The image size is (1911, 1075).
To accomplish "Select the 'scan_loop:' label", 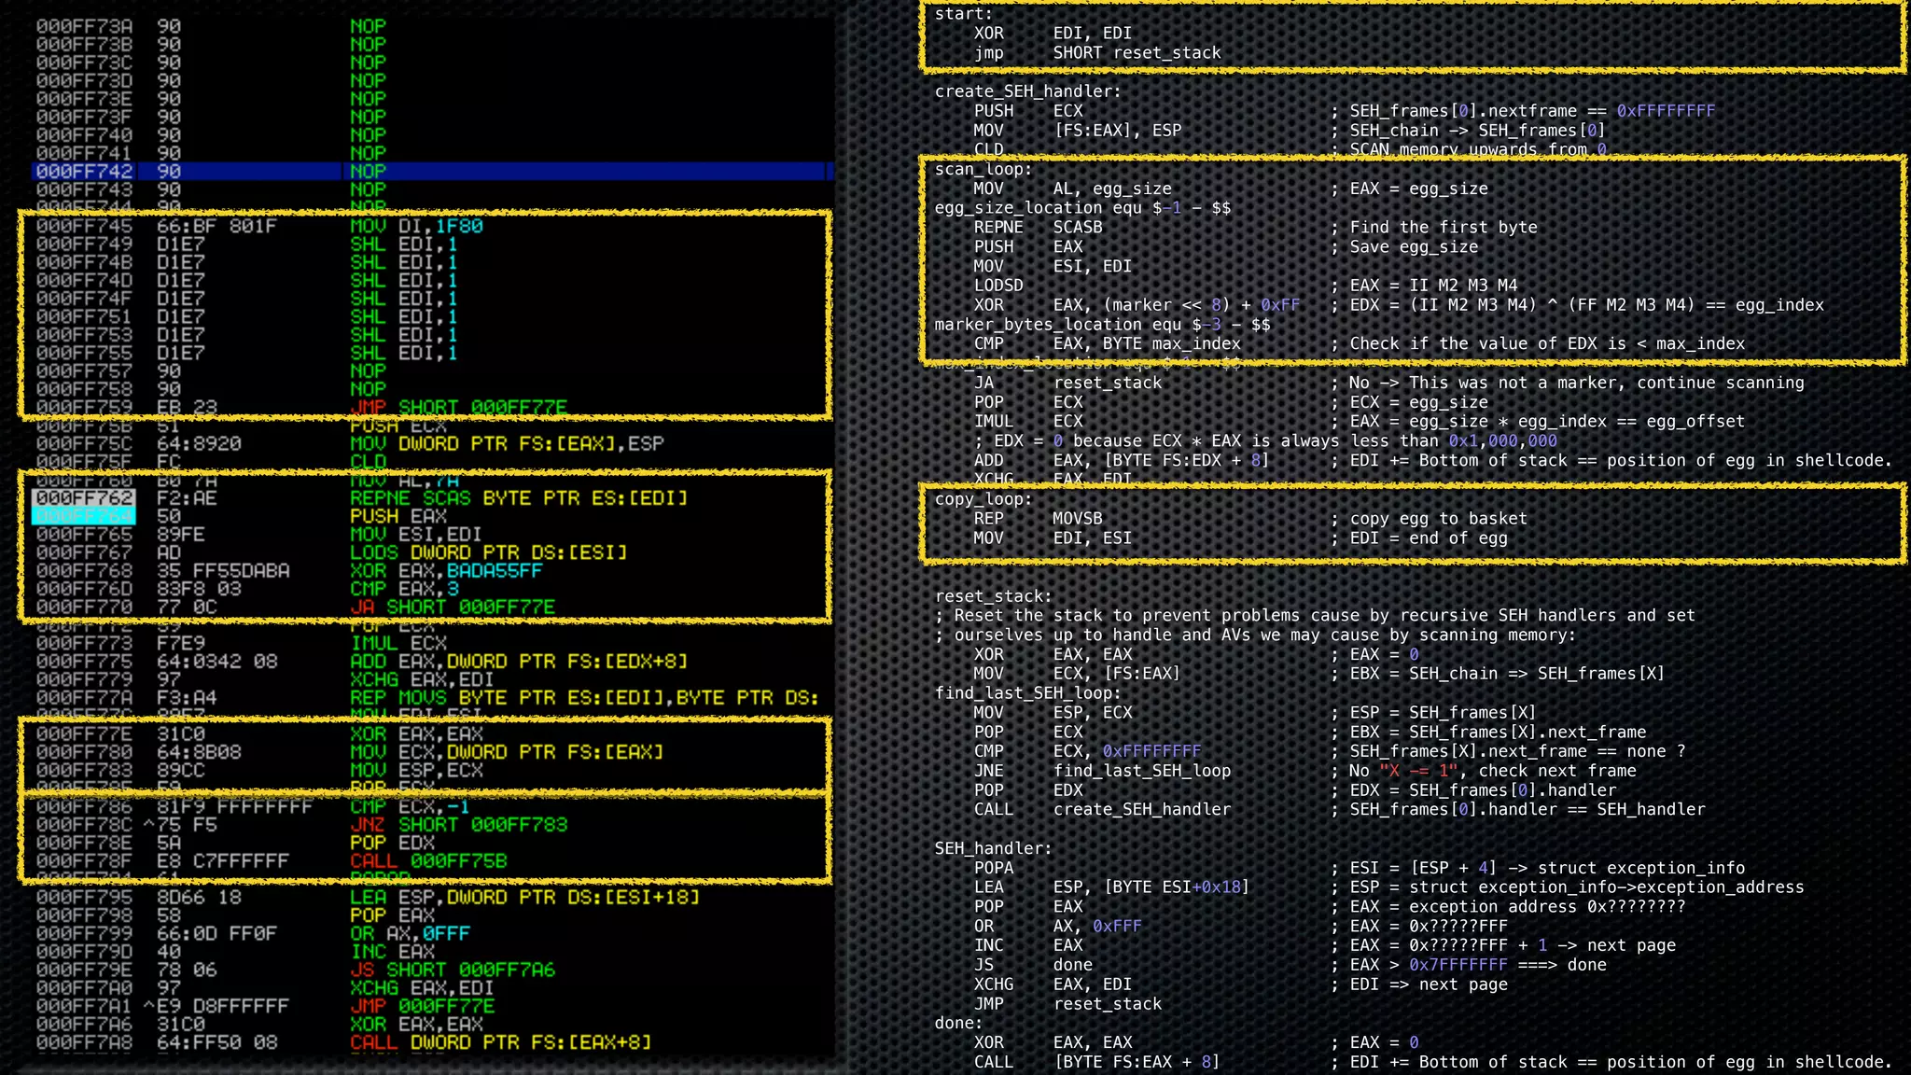I will (x=983, y=170).
